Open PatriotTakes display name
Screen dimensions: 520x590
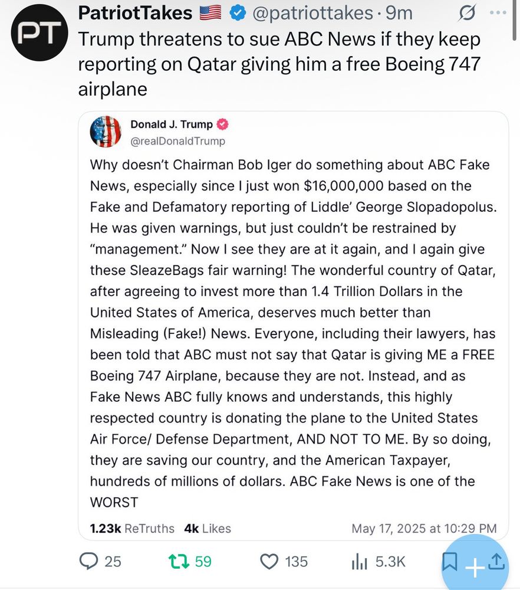135,13
